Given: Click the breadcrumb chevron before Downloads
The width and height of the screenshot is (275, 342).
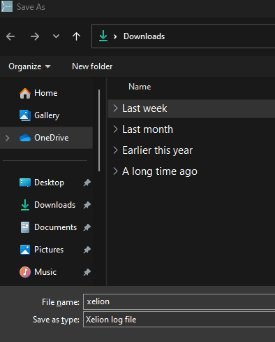Looking at the screenshot, I should pos(115,36).
